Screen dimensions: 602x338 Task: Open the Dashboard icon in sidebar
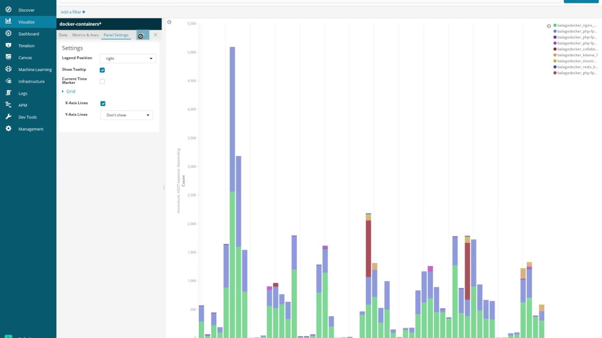(8, 33)
